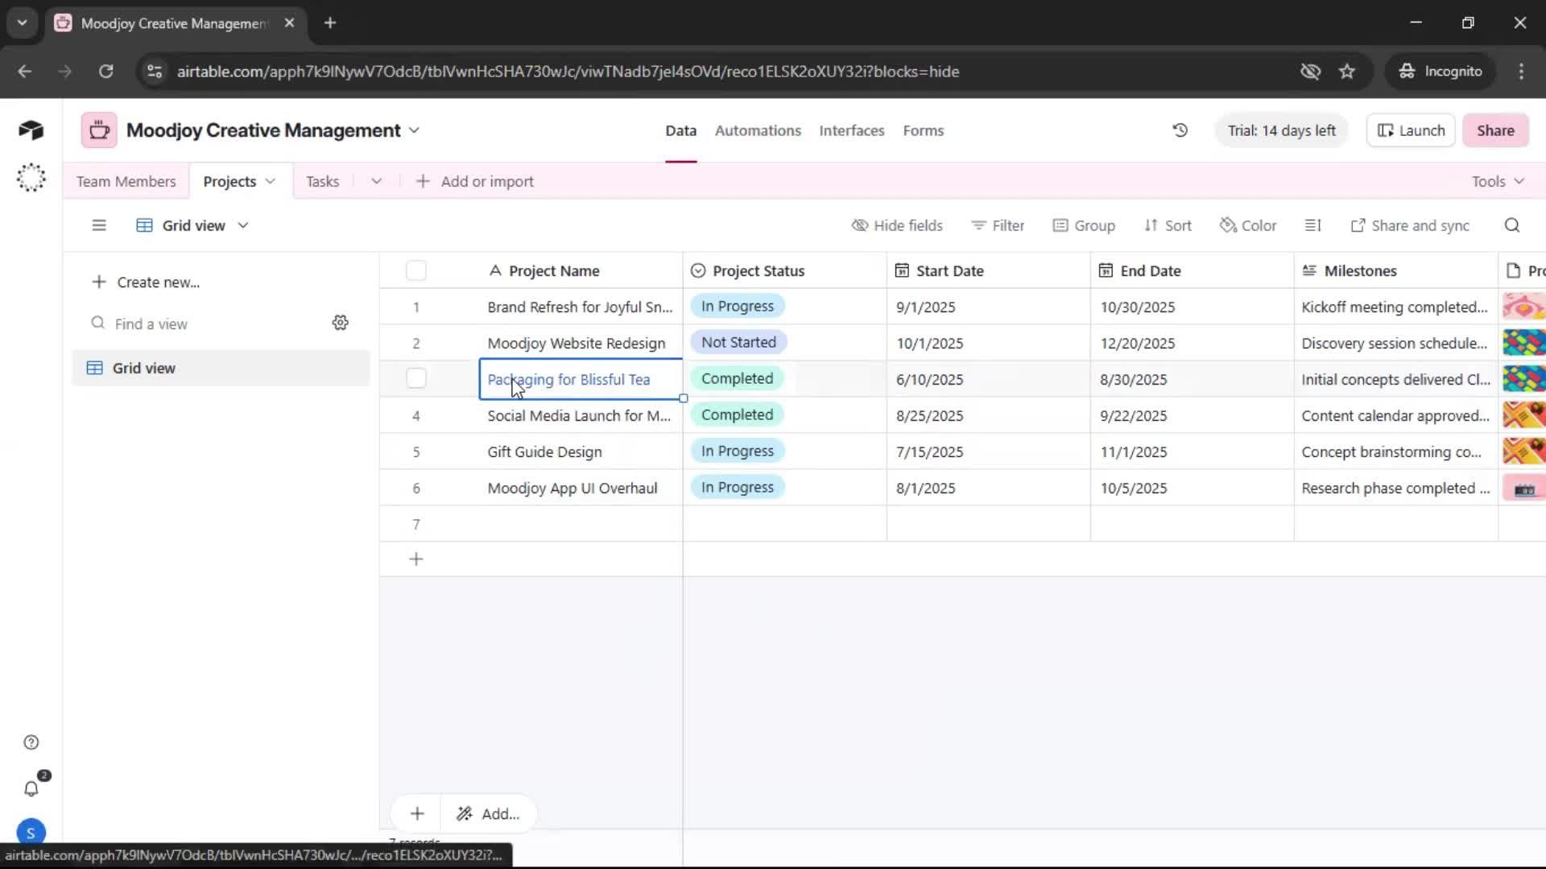Viewport: 1546px width, 869px height.
Task: Open Create new view menu
Action: click(146, 282)
